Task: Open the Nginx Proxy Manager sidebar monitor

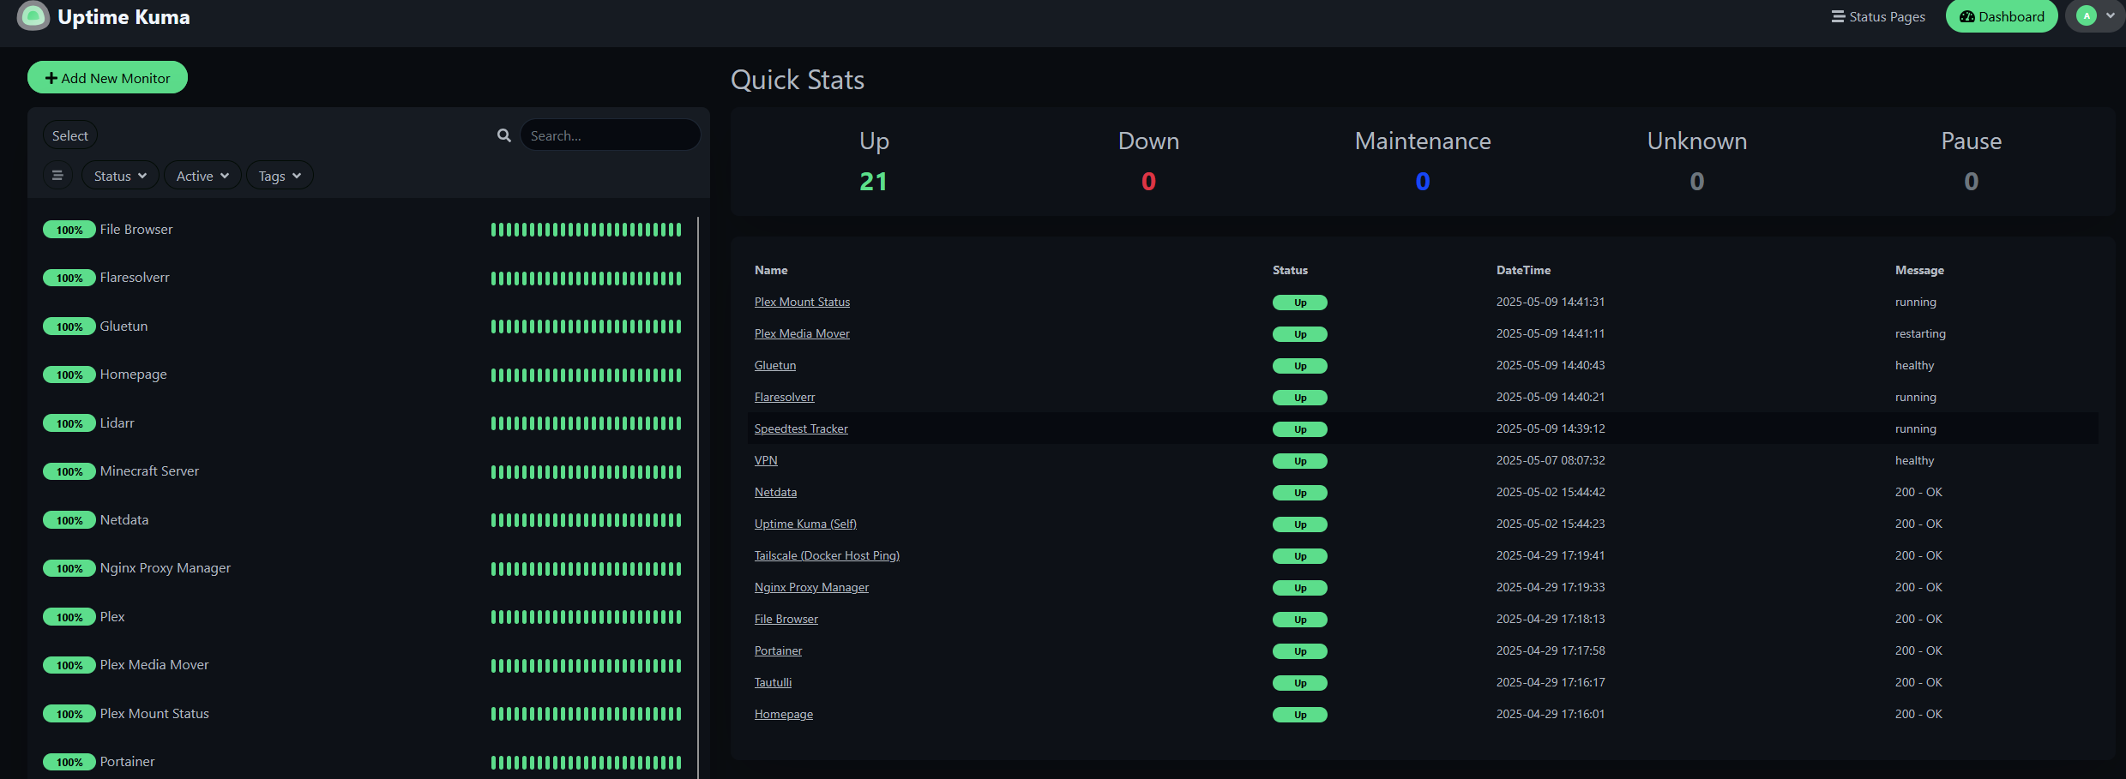Action: coord(363,568)
